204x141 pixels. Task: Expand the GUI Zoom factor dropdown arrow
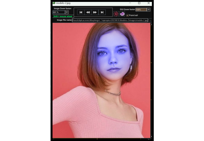click(148, 9)
